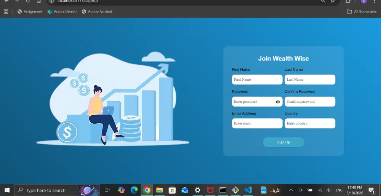Open the apps grid in bookmarks bar
The image size is (381, 196).
6,11
